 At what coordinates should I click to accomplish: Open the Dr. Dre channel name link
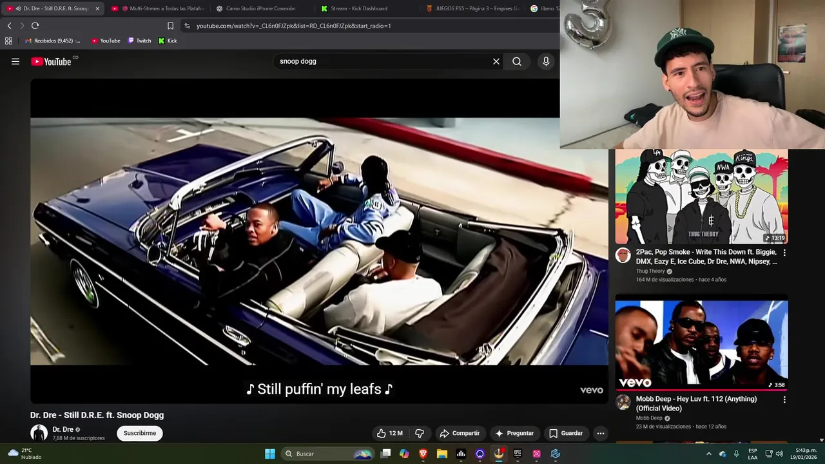click(x=63, y=429)
